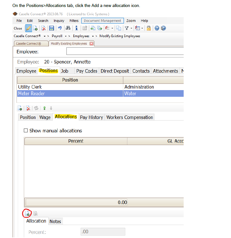The height and width of the screenshot is (238, 231).
Task: Click the blue Help question mark icon
Action: click(x=157, y=28)
